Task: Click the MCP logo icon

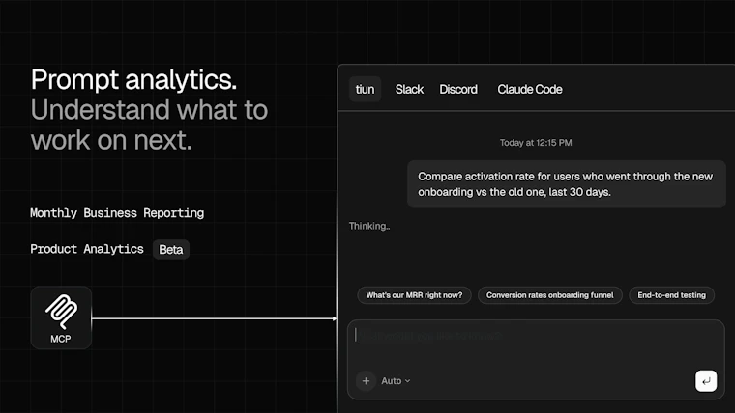Action: [61, 312]
